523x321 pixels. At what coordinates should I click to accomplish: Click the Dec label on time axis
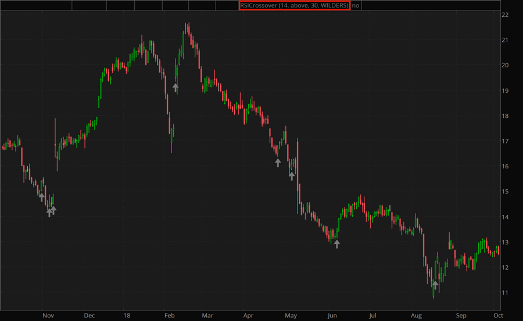pyautogui.click(x=89, y=316)
